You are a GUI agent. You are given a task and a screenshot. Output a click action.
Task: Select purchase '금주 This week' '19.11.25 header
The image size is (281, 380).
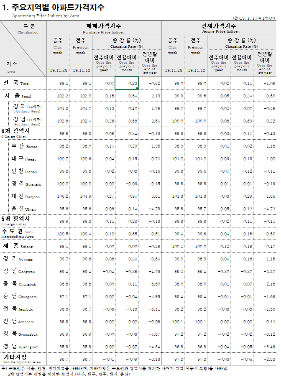coord(58,56)
